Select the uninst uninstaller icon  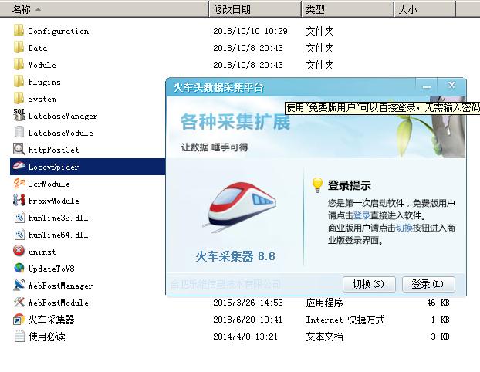(x=19, y=251)
